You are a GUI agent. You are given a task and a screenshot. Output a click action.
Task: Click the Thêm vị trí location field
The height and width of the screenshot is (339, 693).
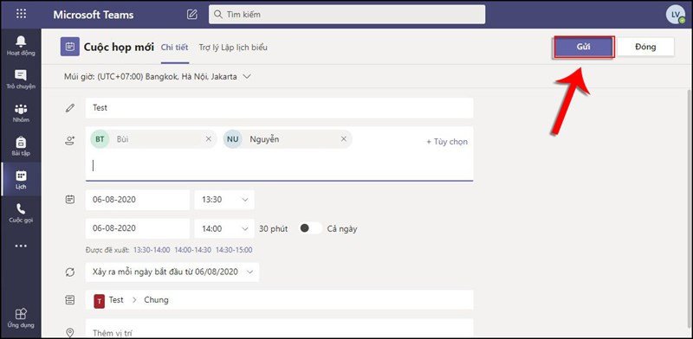point(279,329)
